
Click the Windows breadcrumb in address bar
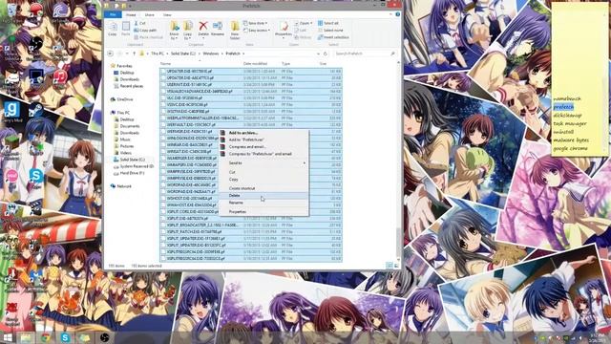[210, 54]
